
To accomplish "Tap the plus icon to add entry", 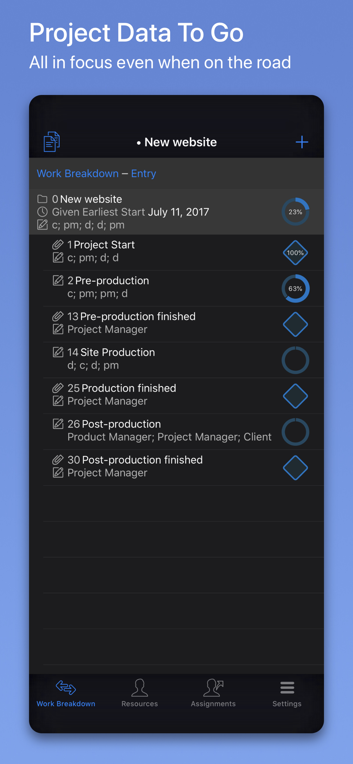I will [302, 142].
